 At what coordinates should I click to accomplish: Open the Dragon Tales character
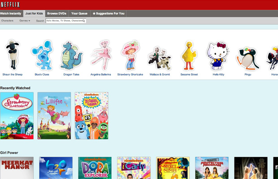(72, 55)
